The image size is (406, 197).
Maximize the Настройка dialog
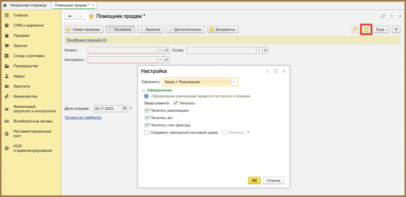pyautogui.click(x=276, y=71)
